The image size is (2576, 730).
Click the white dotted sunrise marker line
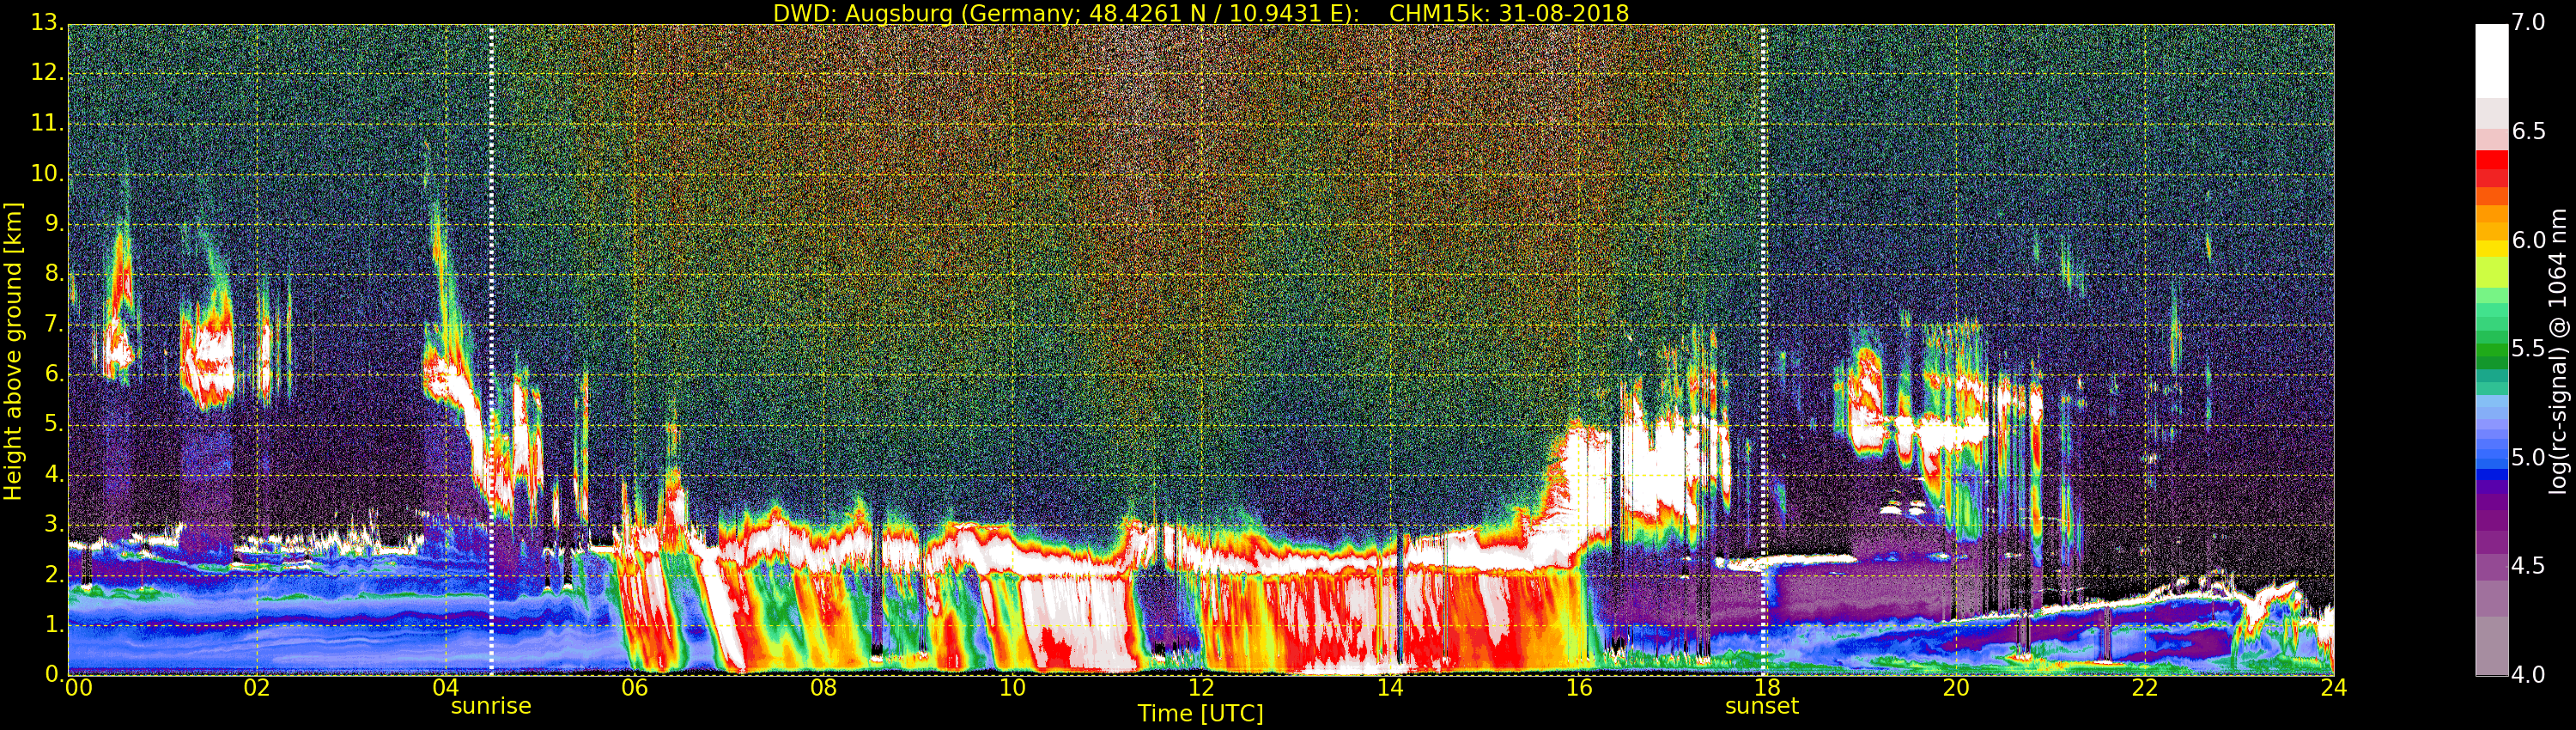point(491,350)
